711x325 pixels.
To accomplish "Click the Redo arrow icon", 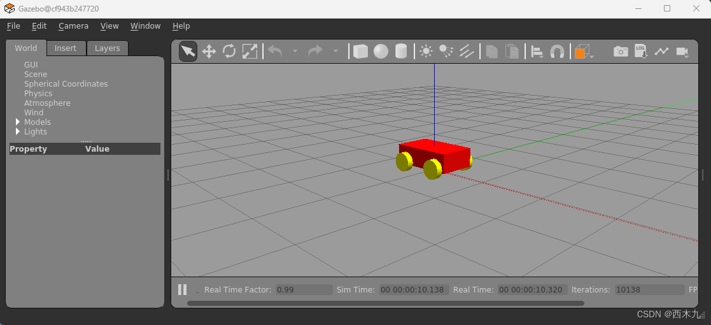I will [x=315, y=51].
